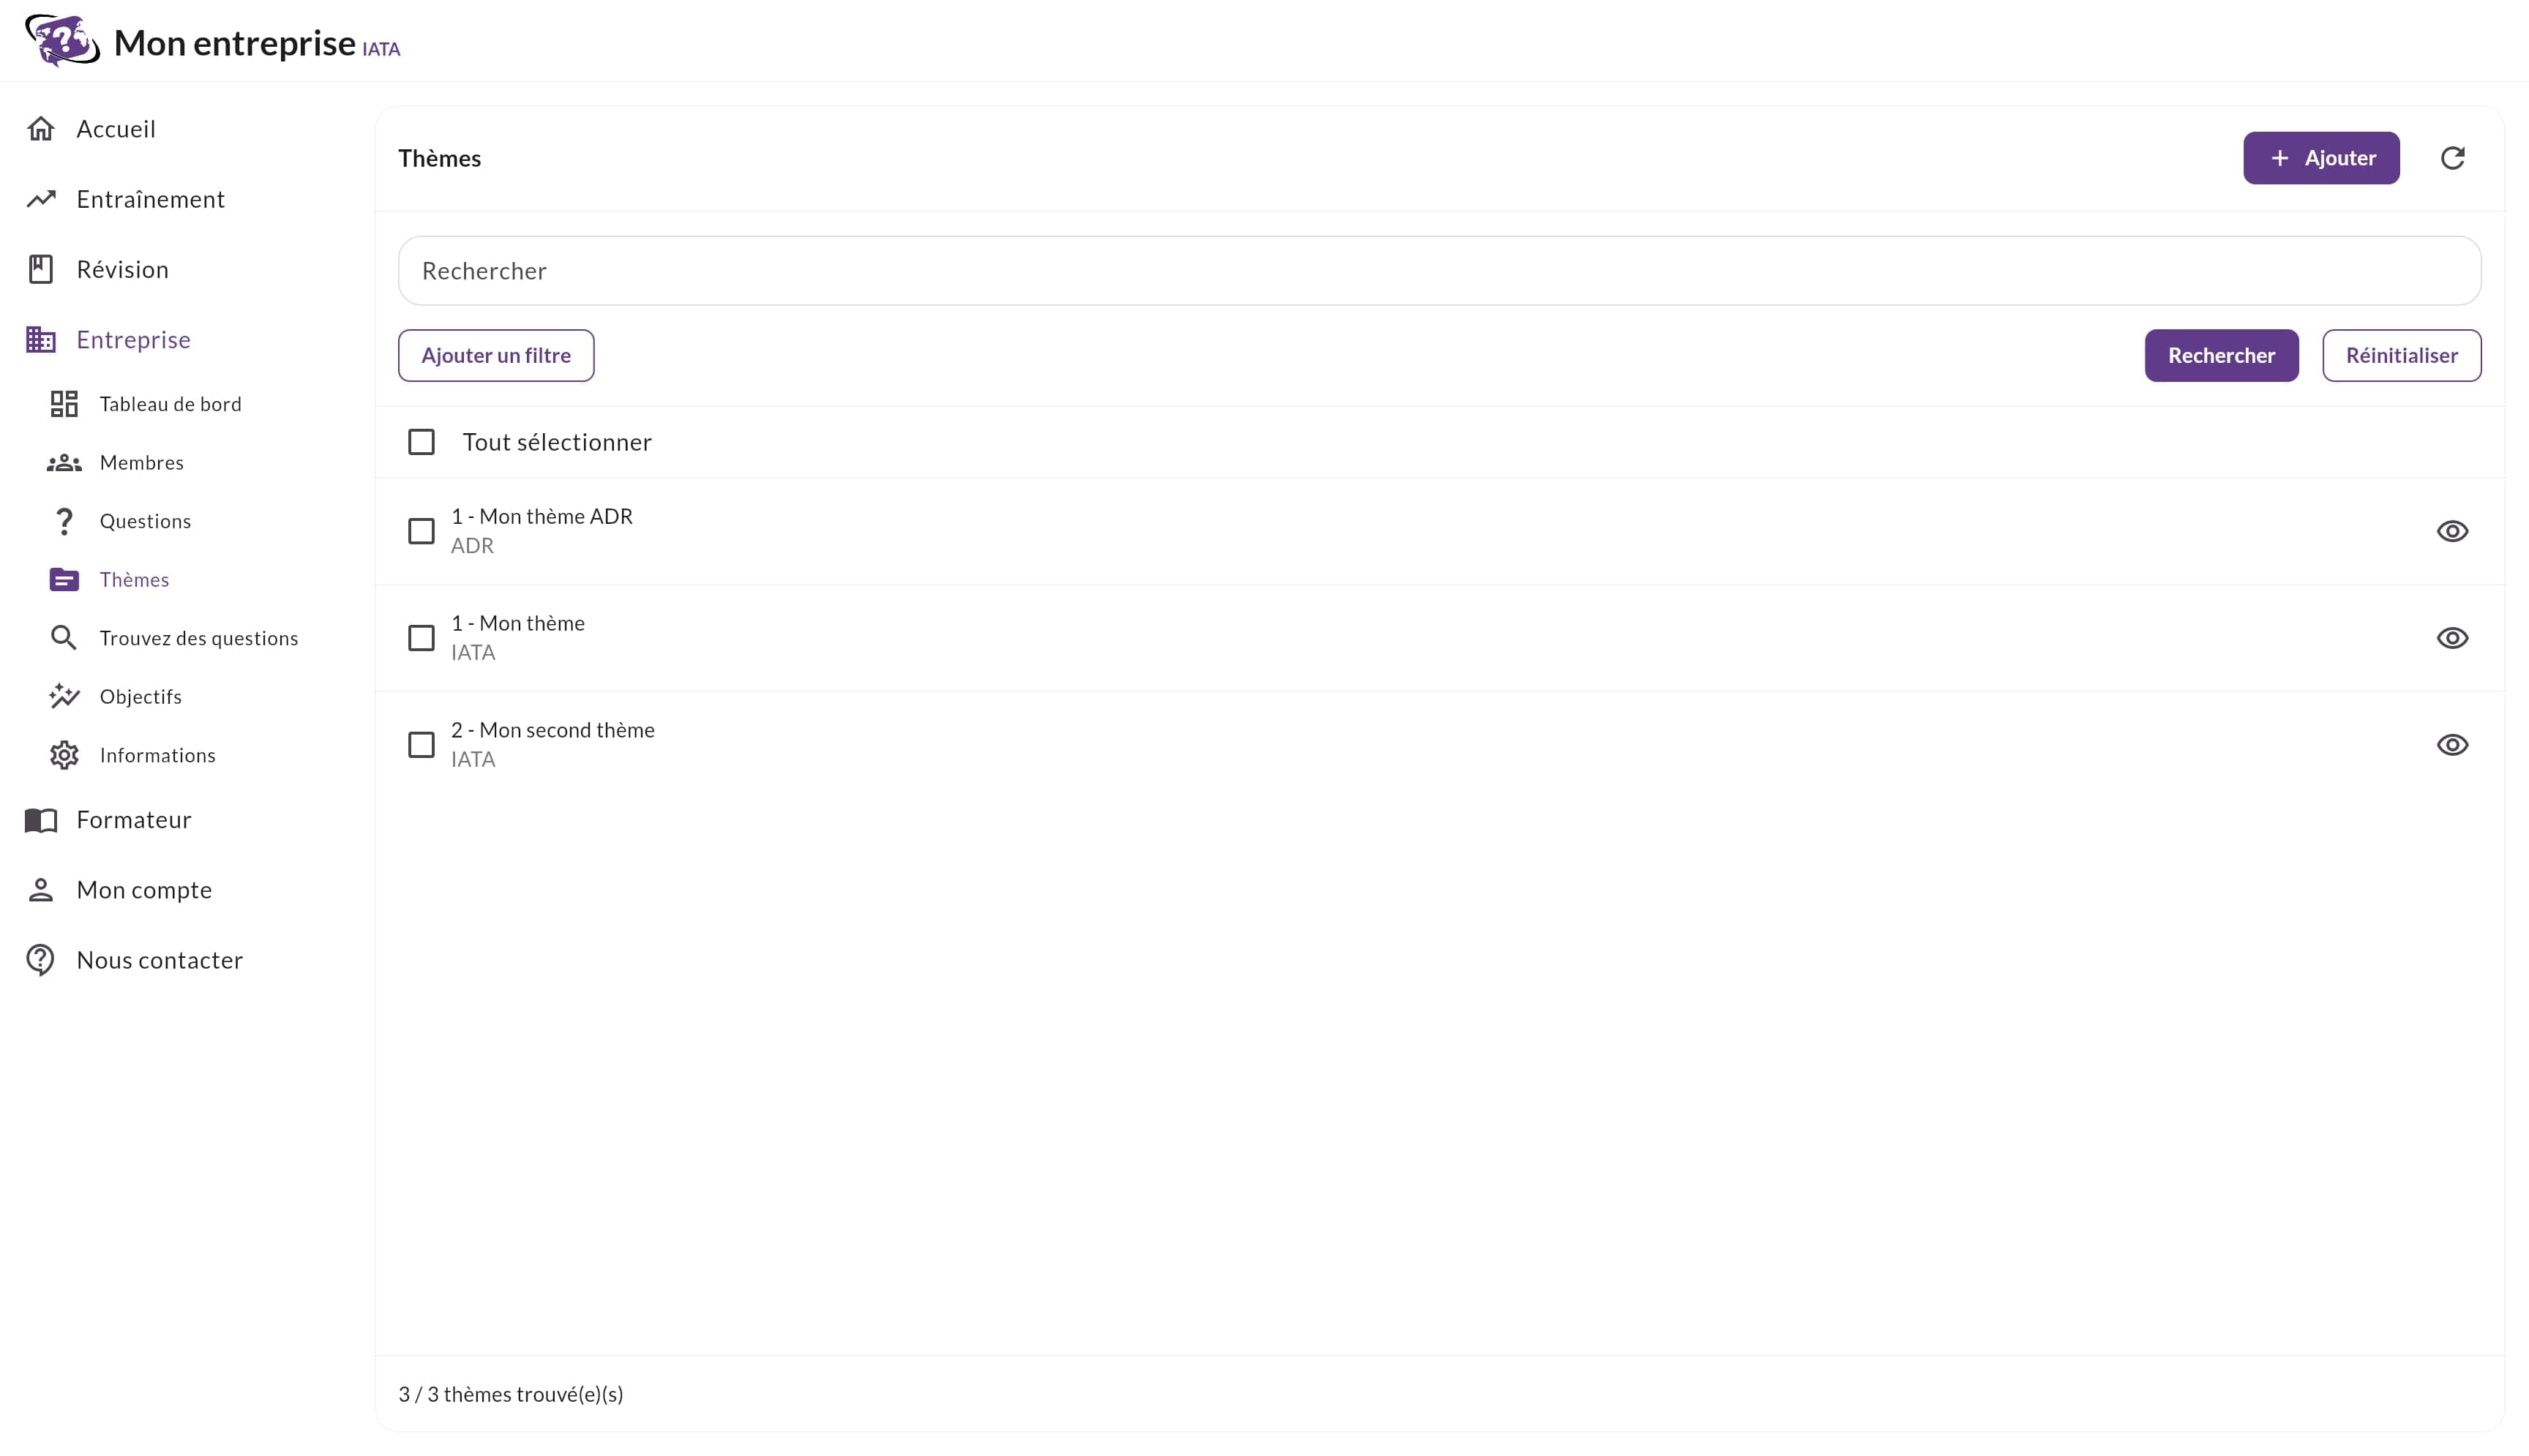The width and height of the screenshot is (2529, 1456).
Task: Refresh the themes list
Action: tap(2453, 157)
